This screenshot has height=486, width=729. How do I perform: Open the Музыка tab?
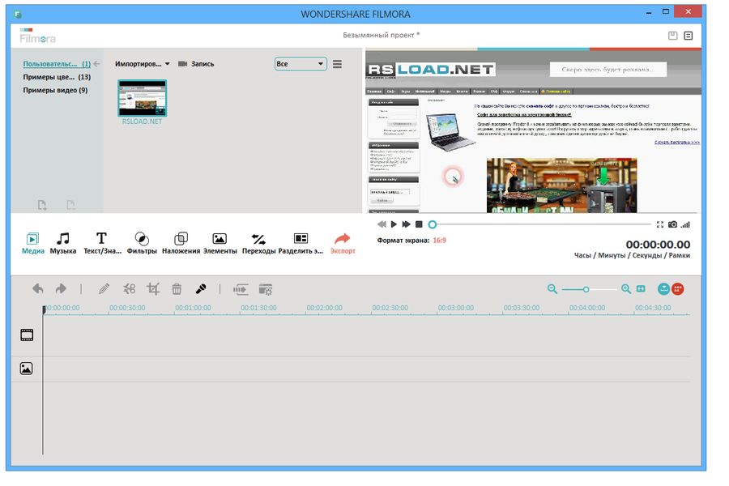[x=62, y=243]
